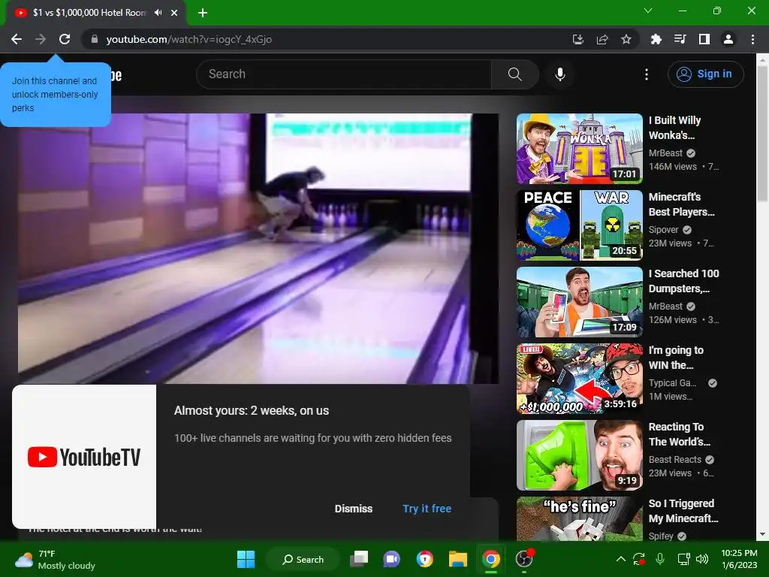Search with voice using the microphone icon
Viewport: 769px width, 577px height.
pos(559,74)
